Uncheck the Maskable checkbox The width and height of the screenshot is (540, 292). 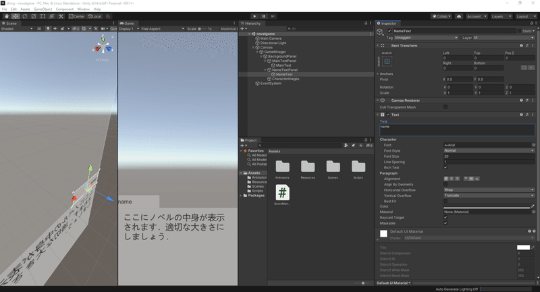(x=446, y=223)
